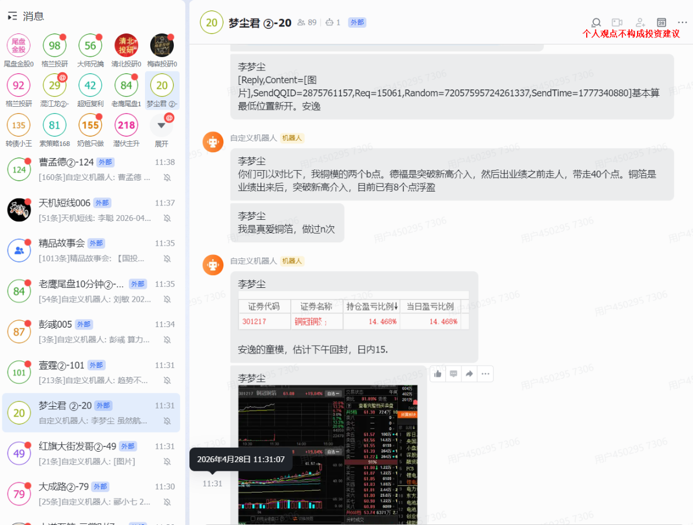This screenshot has height=525, width=693.
Task: Open the stock chart screenshot image
Action: [x=327, y=453]
